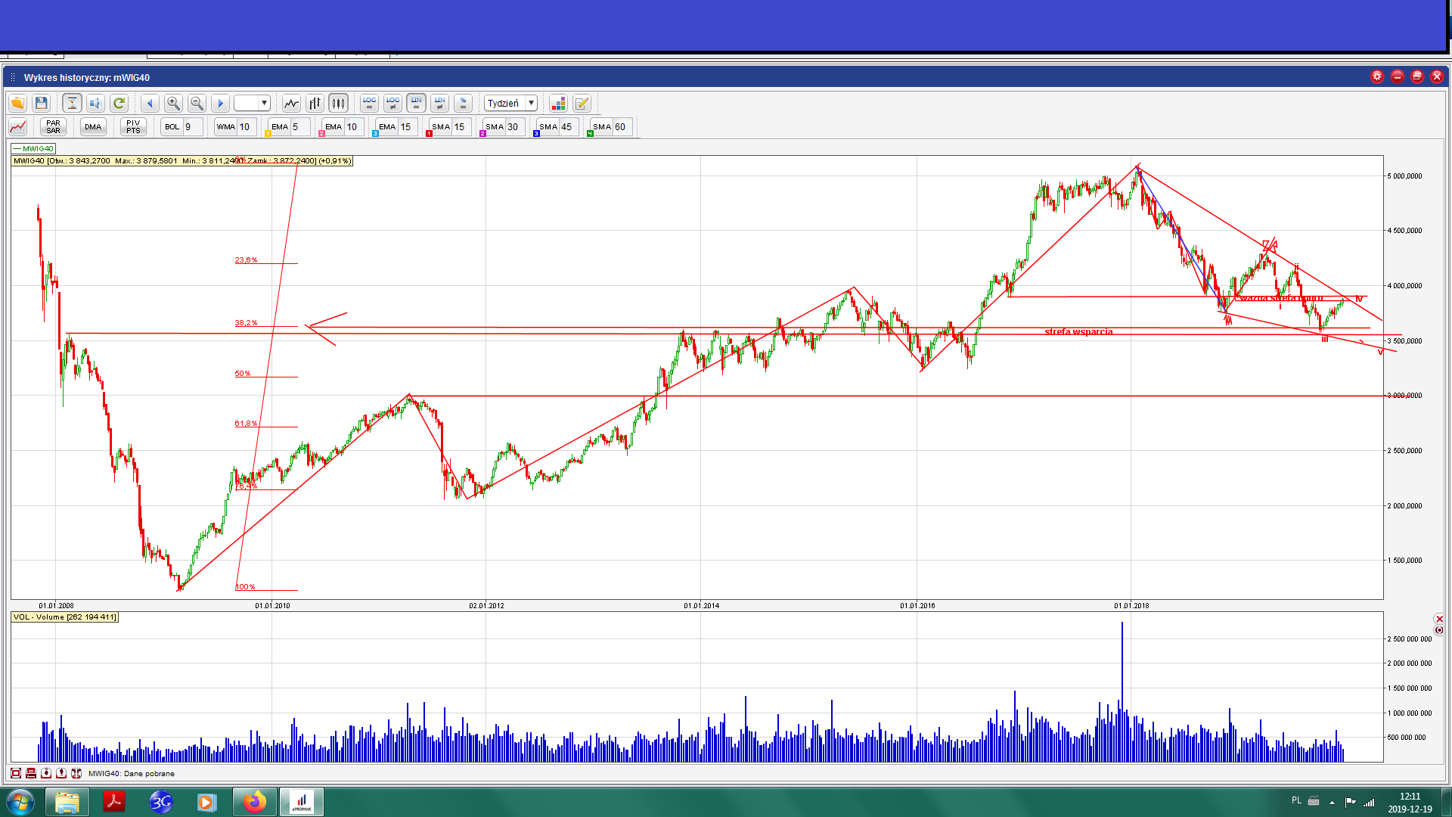This screenshot has width=1452, height=817.
Task: Switch to line chart style icon
Action: [291, 103]
